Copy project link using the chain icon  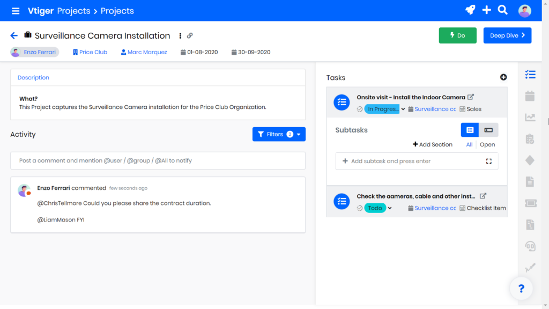point(190,36)
